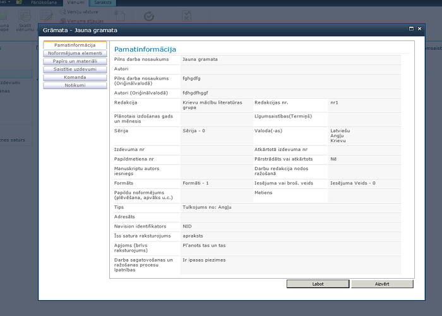Close the Grāmata dialog with X

[x=419, y=29]
